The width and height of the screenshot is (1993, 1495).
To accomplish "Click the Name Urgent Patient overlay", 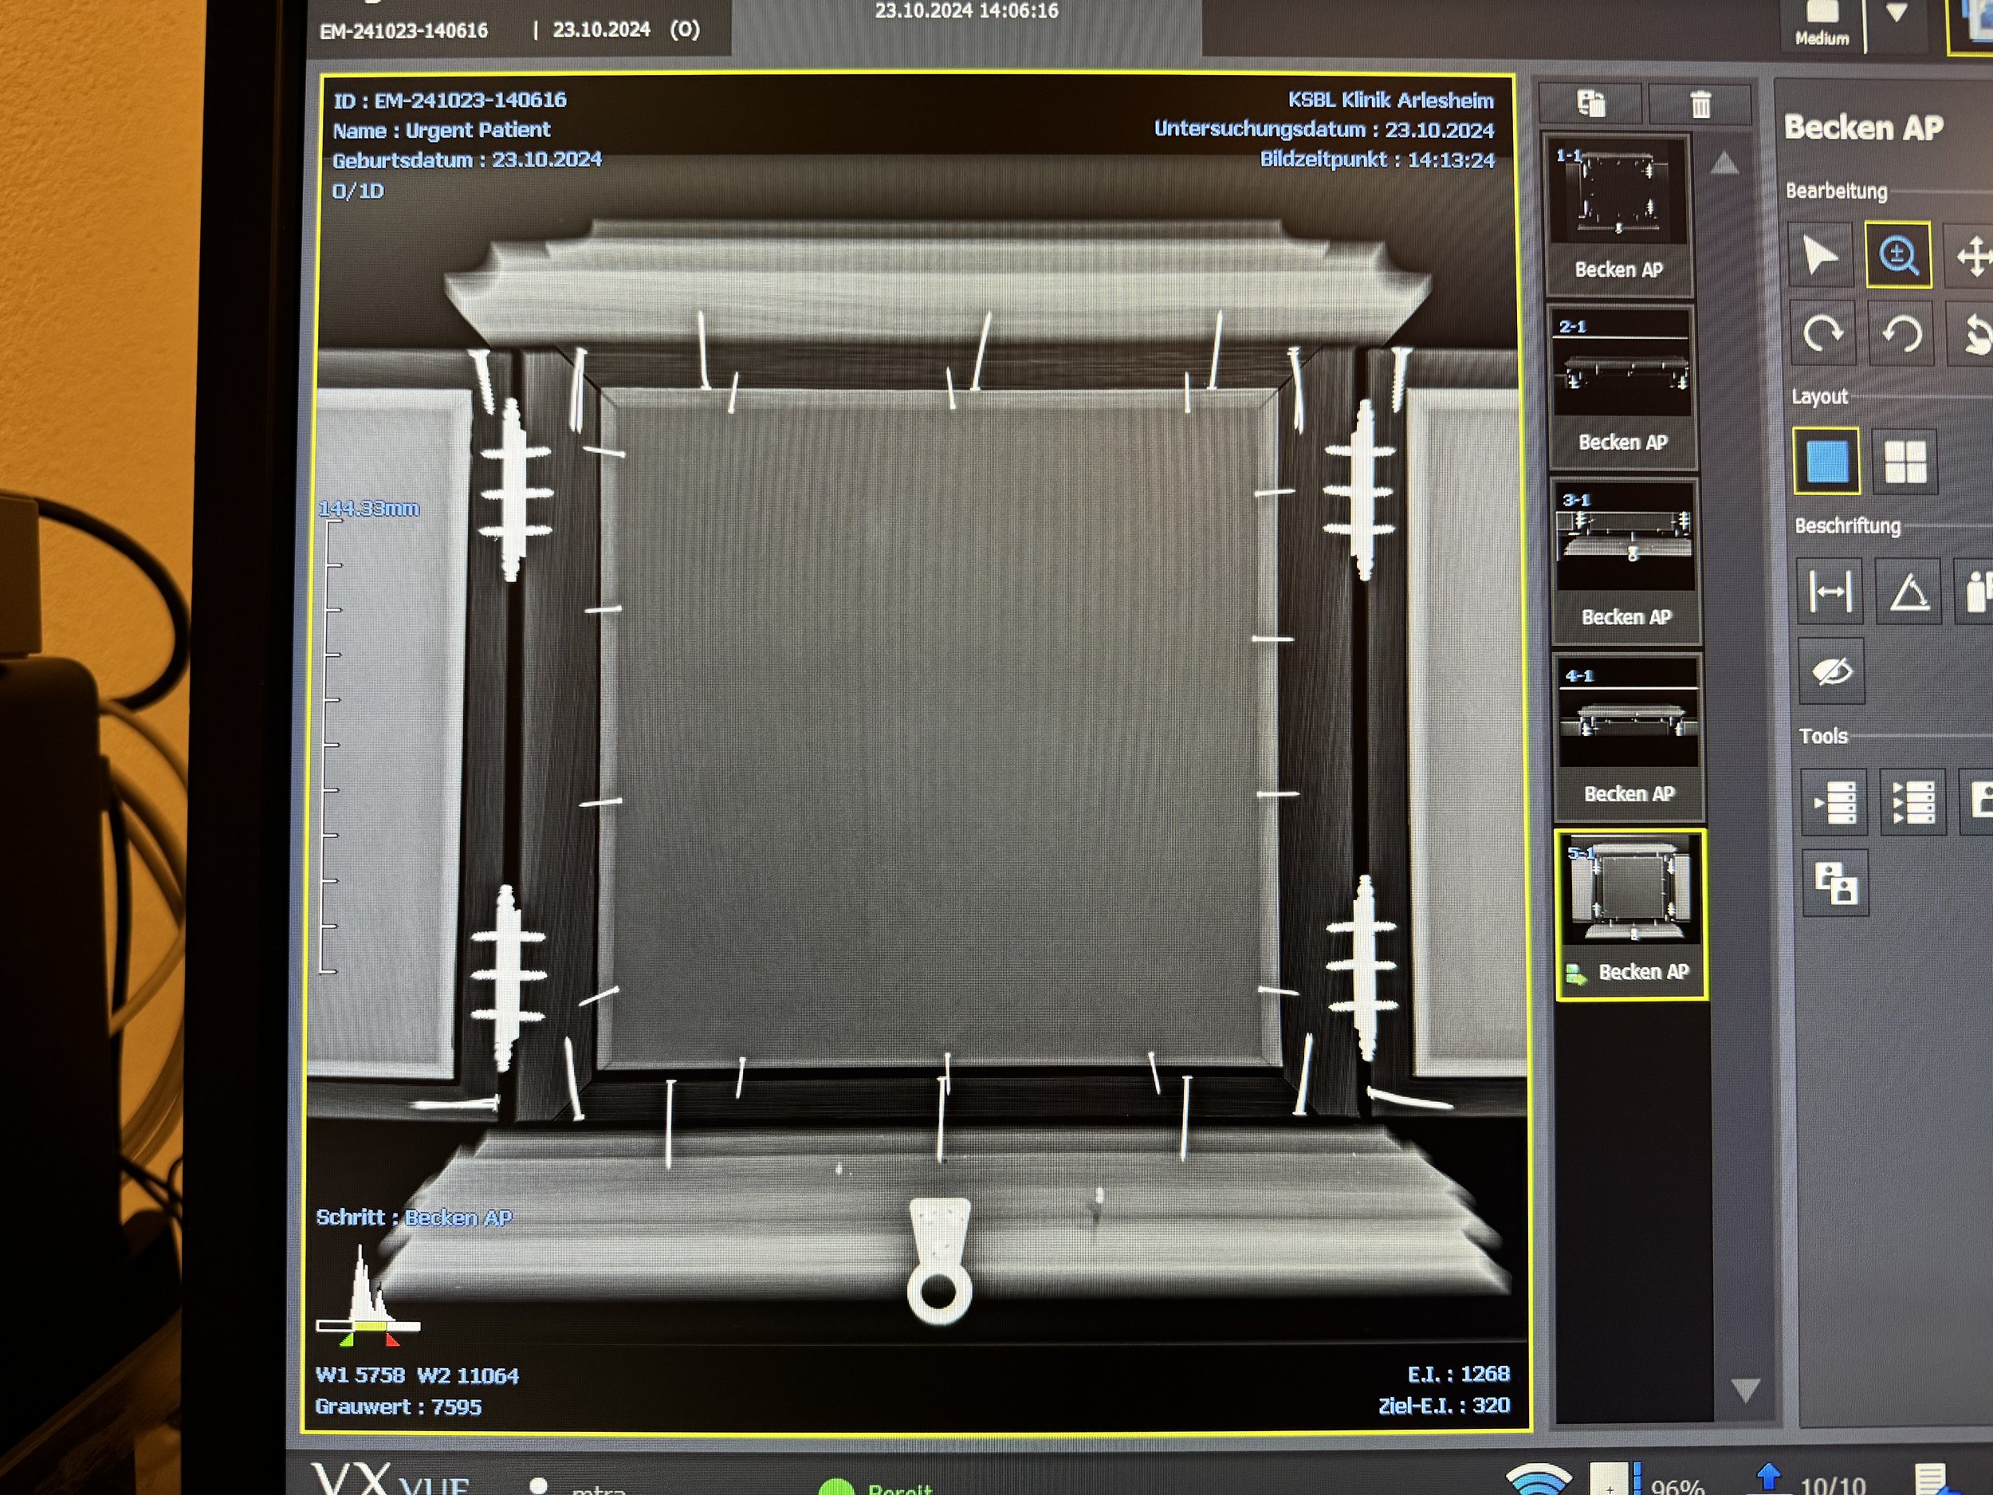I will pyautogui.click(x=442, y=130).
